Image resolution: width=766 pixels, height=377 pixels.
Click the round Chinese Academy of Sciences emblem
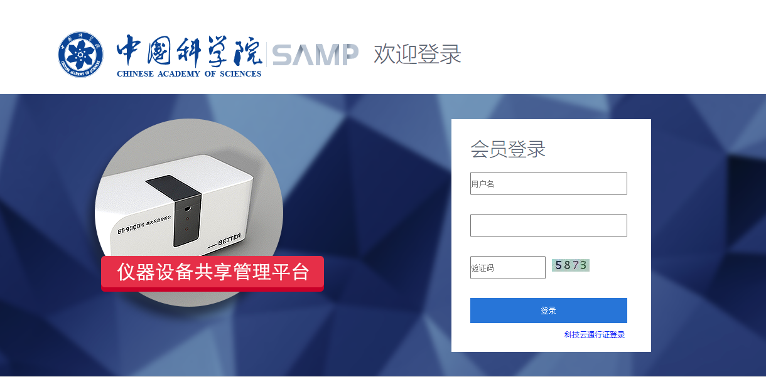pyautogui.click(x=81, y=55)
